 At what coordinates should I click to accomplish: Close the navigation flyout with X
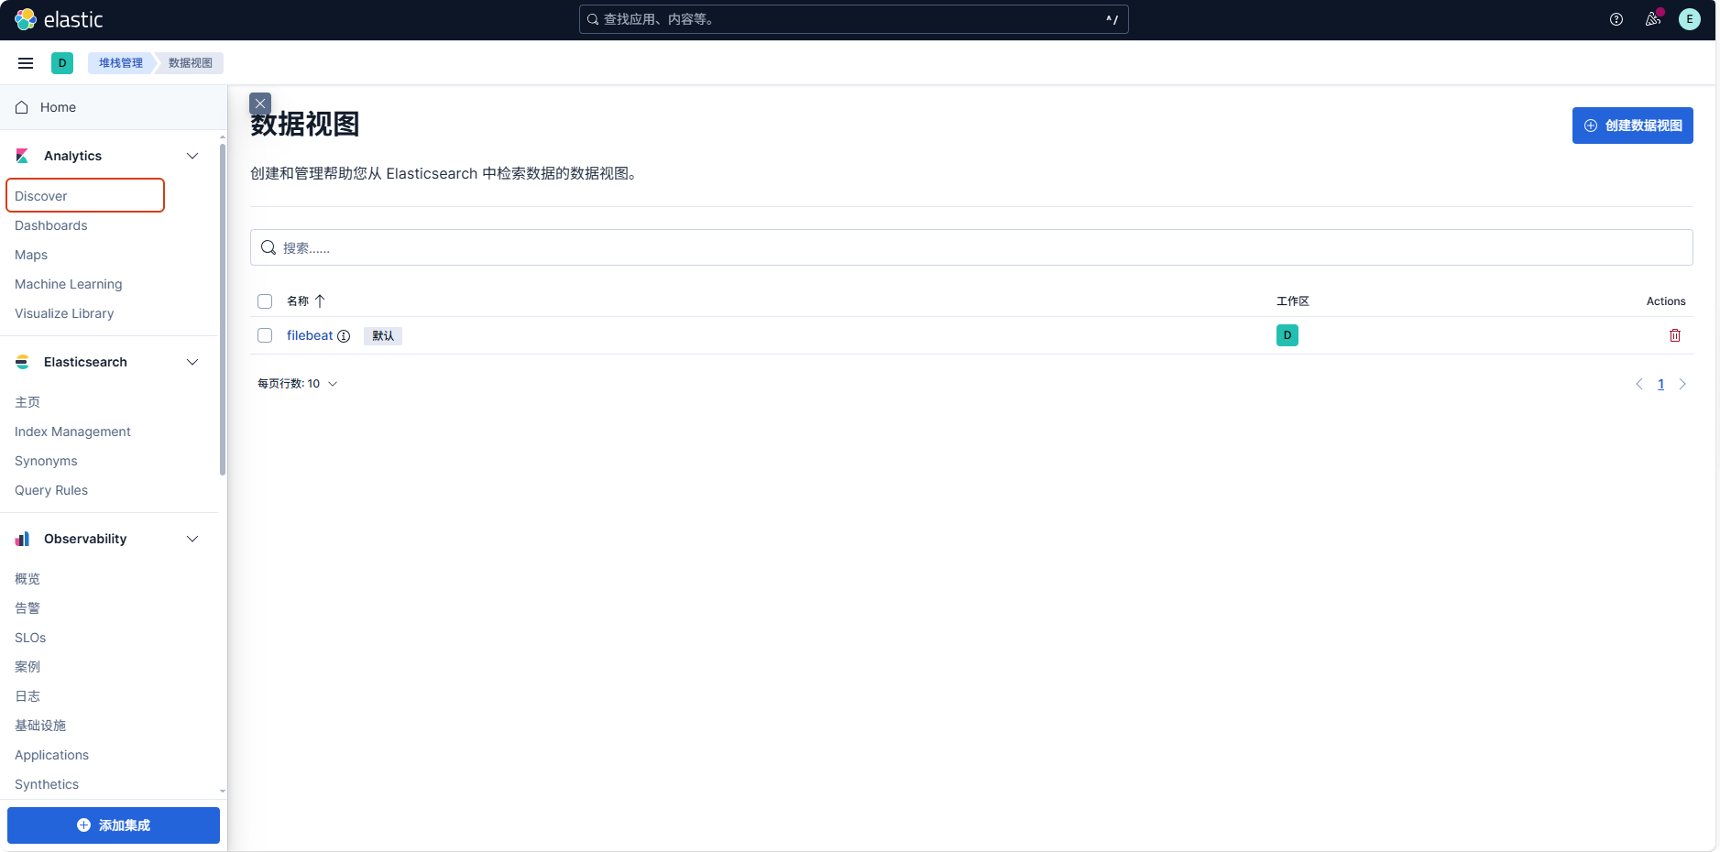point(260,104)
